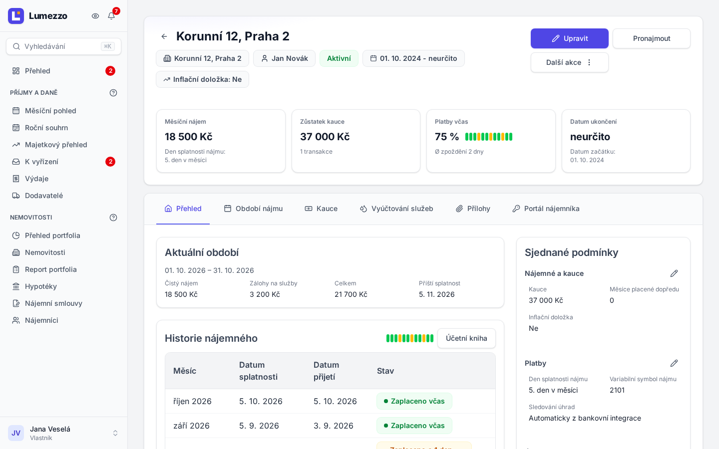Viewport: 719px width, 449px height.
Task: Click the Platby včas payment indicator bar
Action: (x=489, y=137)
